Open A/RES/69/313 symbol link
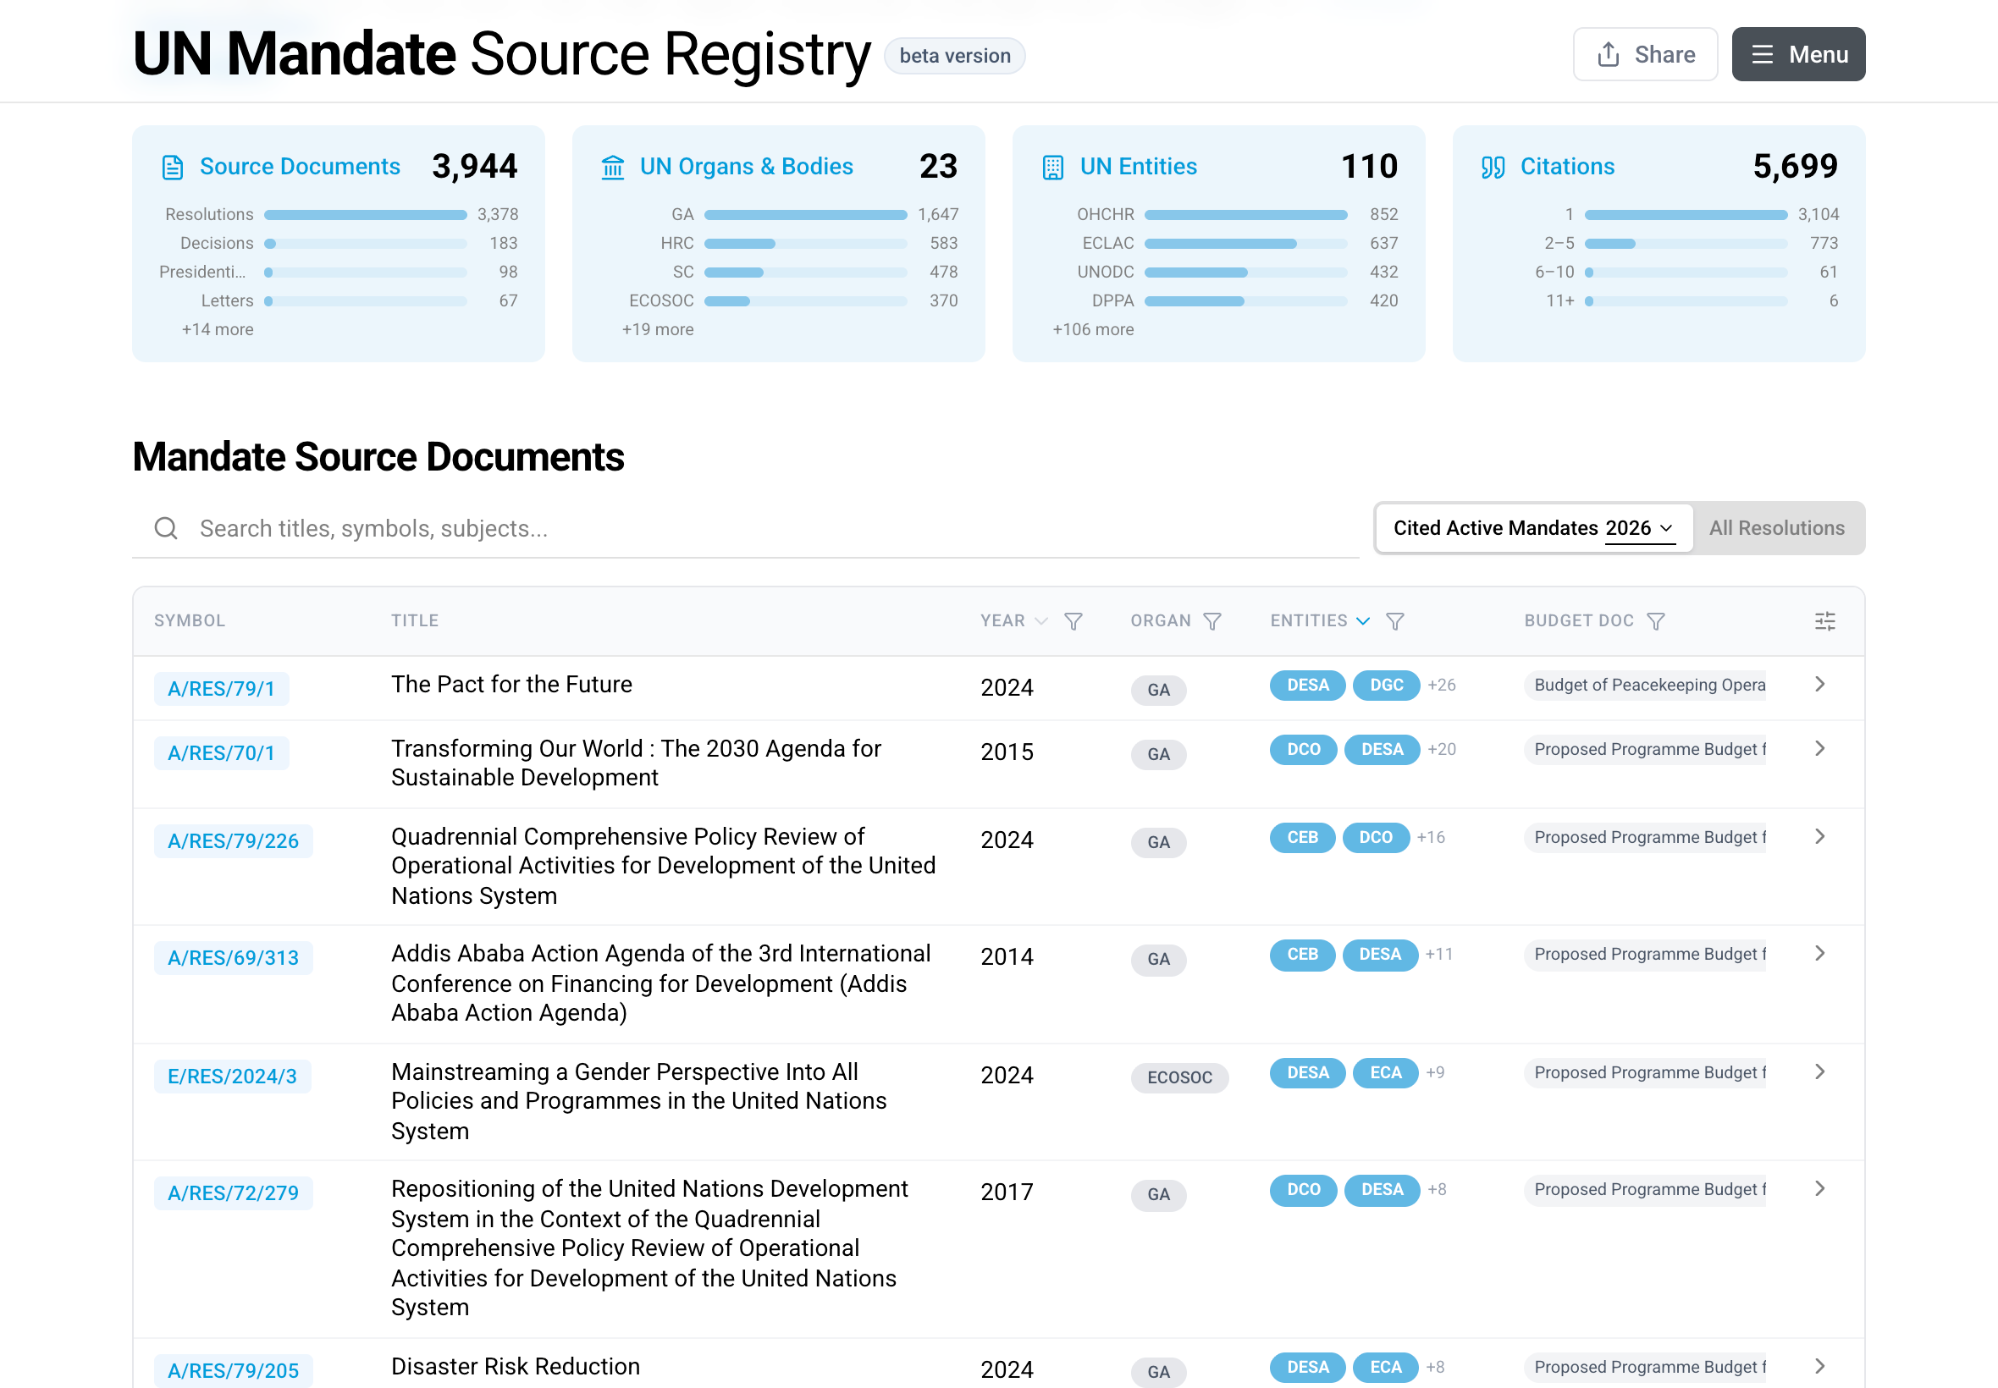Screen dimensions: 1998x1388 pos(233,957)
